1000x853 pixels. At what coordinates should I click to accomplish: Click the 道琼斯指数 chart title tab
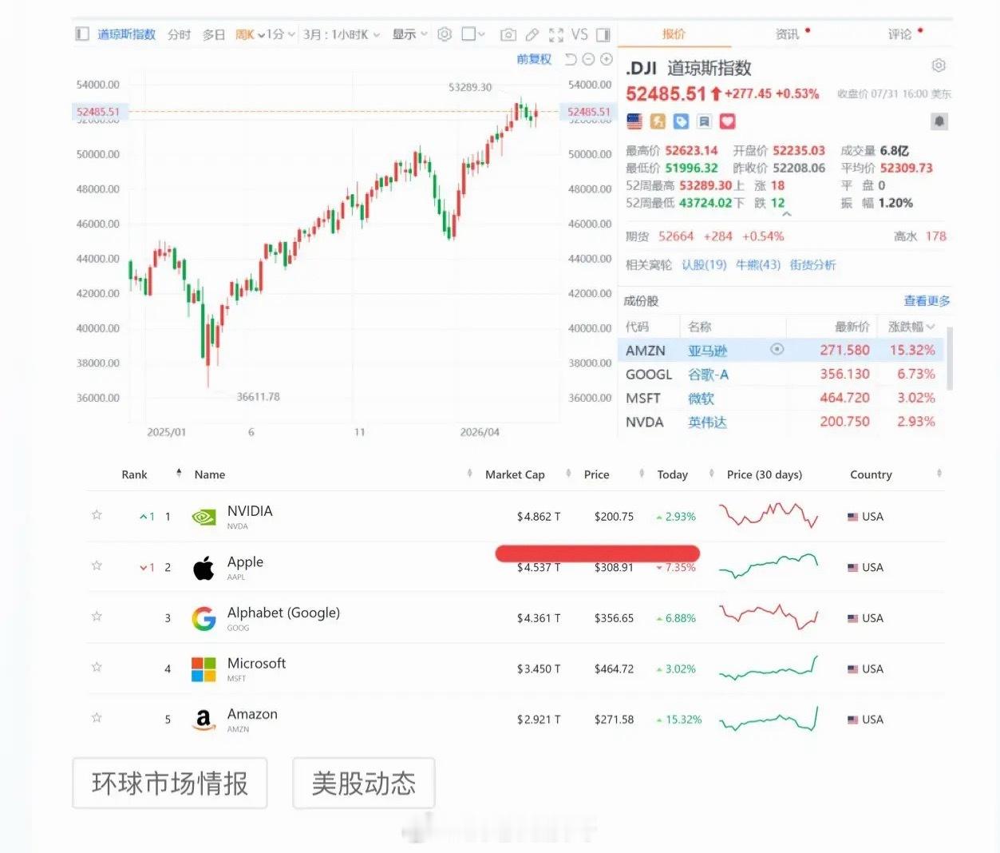126,34
